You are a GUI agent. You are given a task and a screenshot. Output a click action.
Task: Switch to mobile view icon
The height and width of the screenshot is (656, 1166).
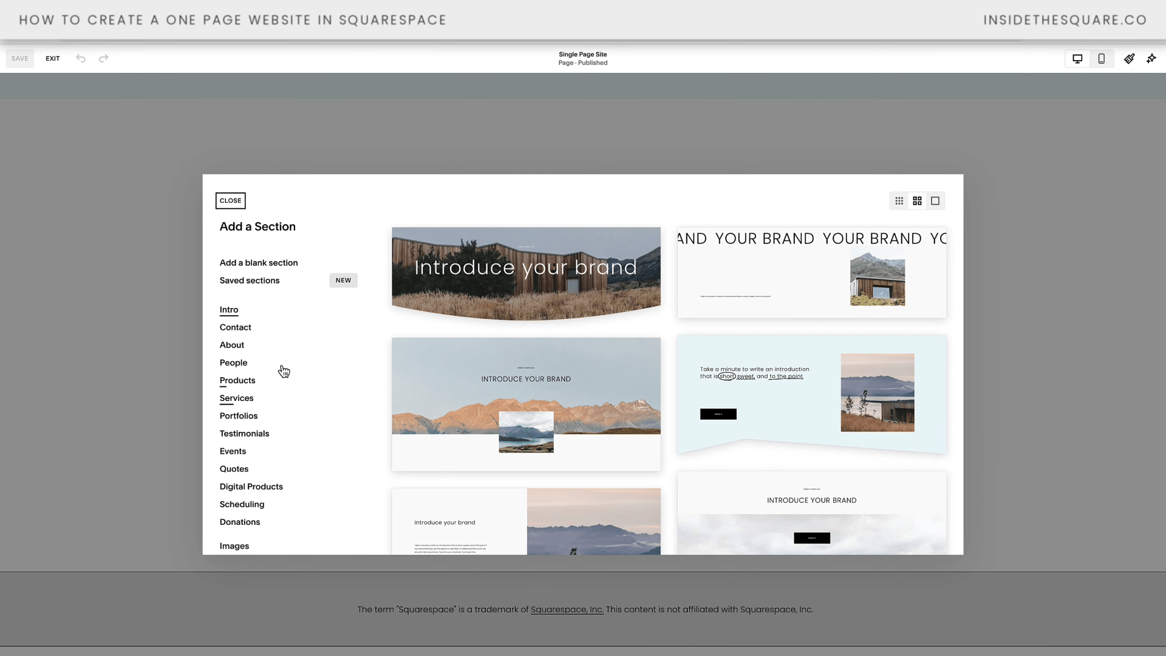point(1101,59)
